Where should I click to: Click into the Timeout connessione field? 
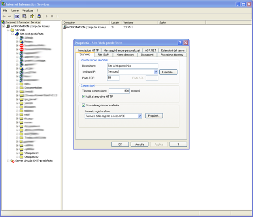(119, 91)
